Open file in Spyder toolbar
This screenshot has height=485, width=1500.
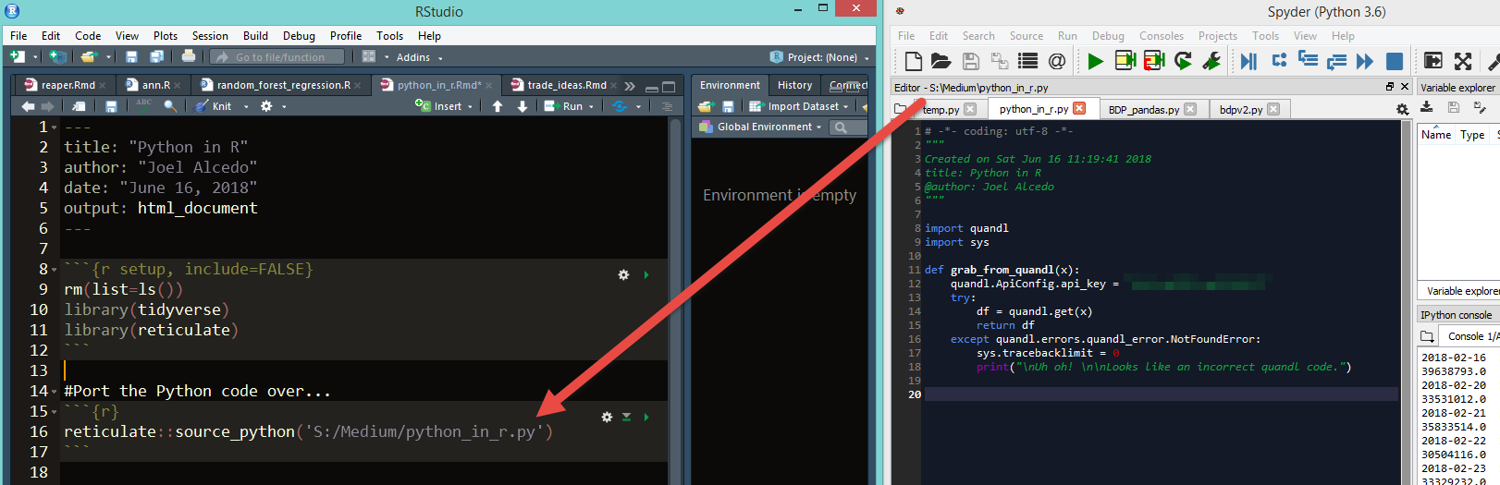(x=941, y=61)
